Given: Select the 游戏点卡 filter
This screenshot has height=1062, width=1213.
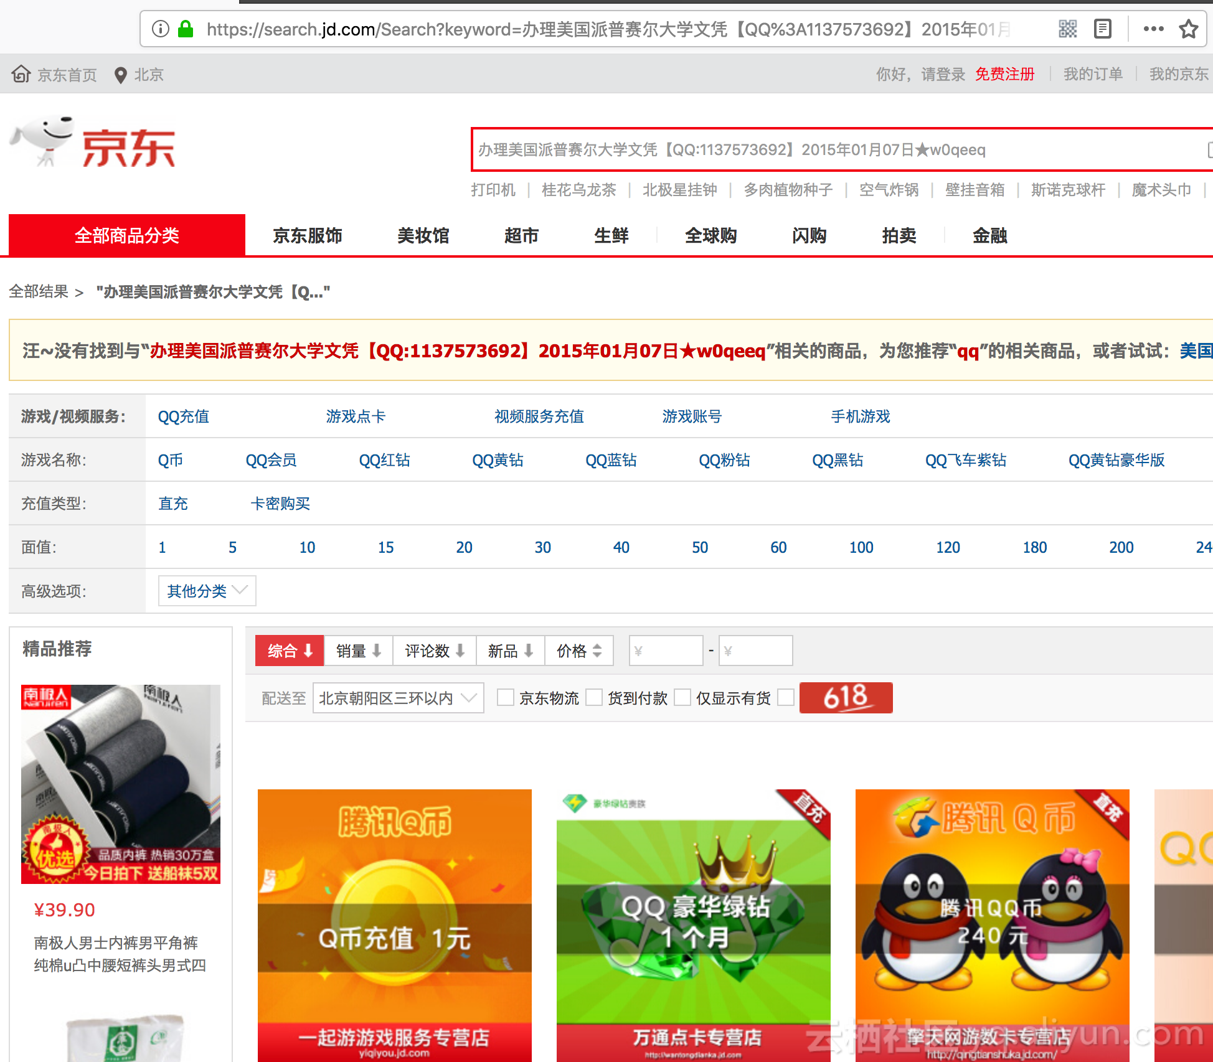Looking at the screenshot, I should pyautogui.click(x=356, y=416).
